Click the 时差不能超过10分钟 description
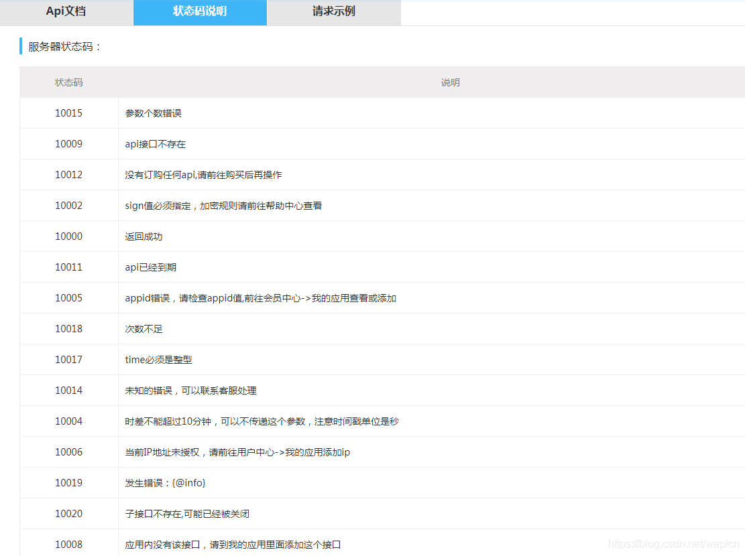 click(x=262, y=421)
